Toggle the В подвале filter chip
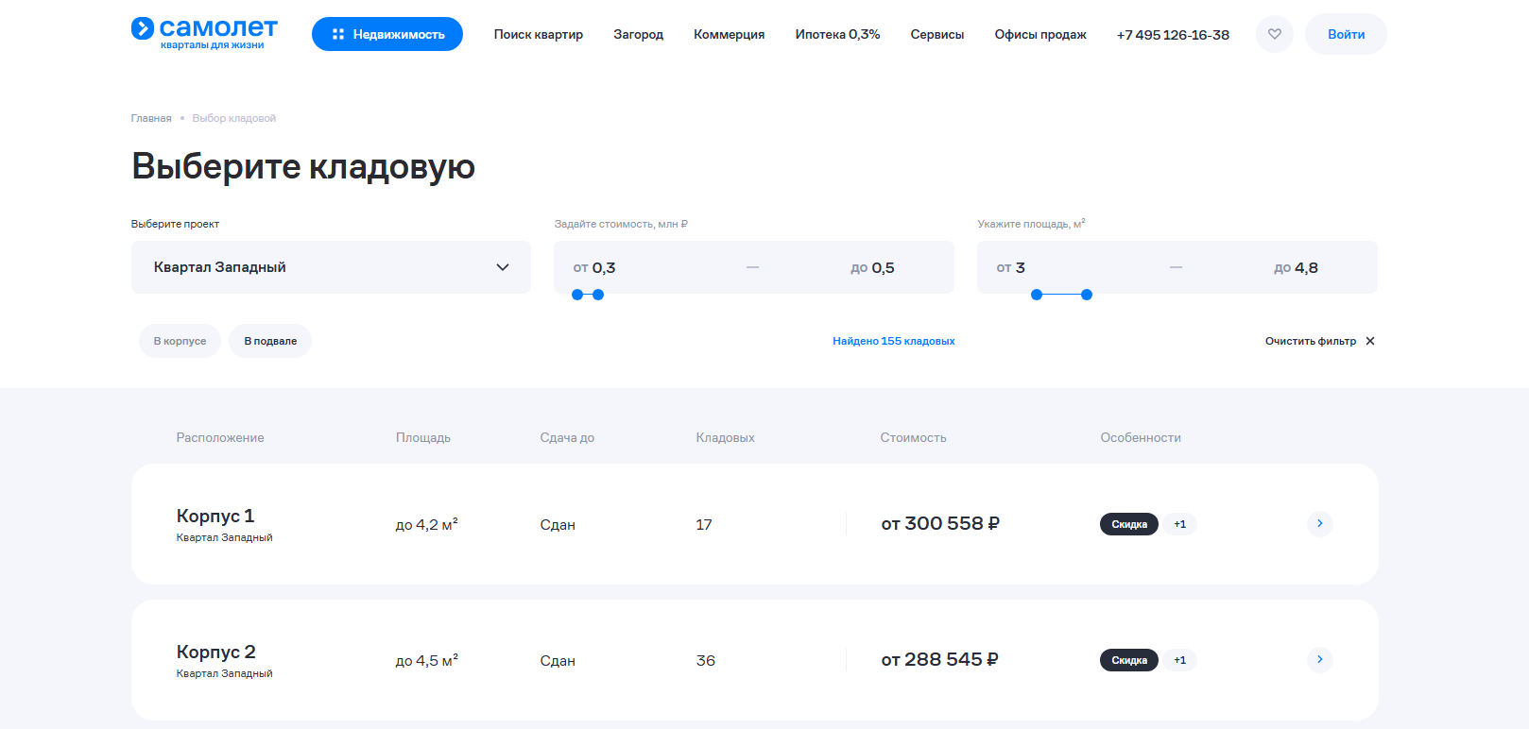Screen dimensions: 1529x729 click(270, 341)
